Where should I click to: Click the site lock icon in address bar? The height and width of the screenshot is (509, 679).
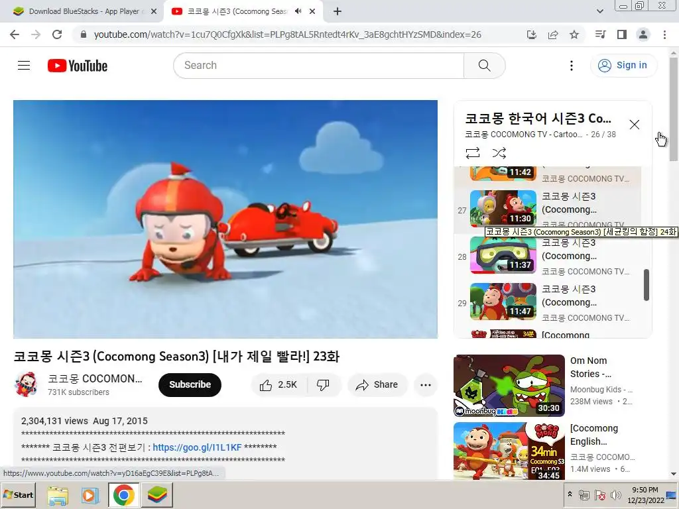(x=84, y=34)
